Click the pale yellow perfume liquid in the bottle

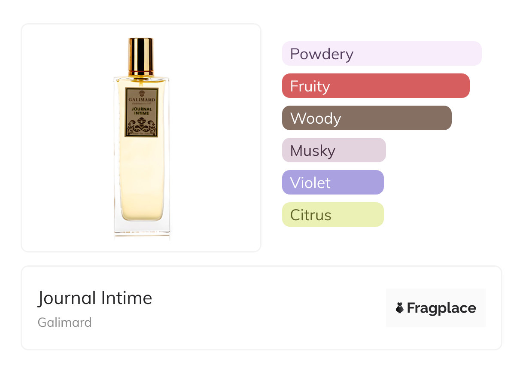click(141, 180)
